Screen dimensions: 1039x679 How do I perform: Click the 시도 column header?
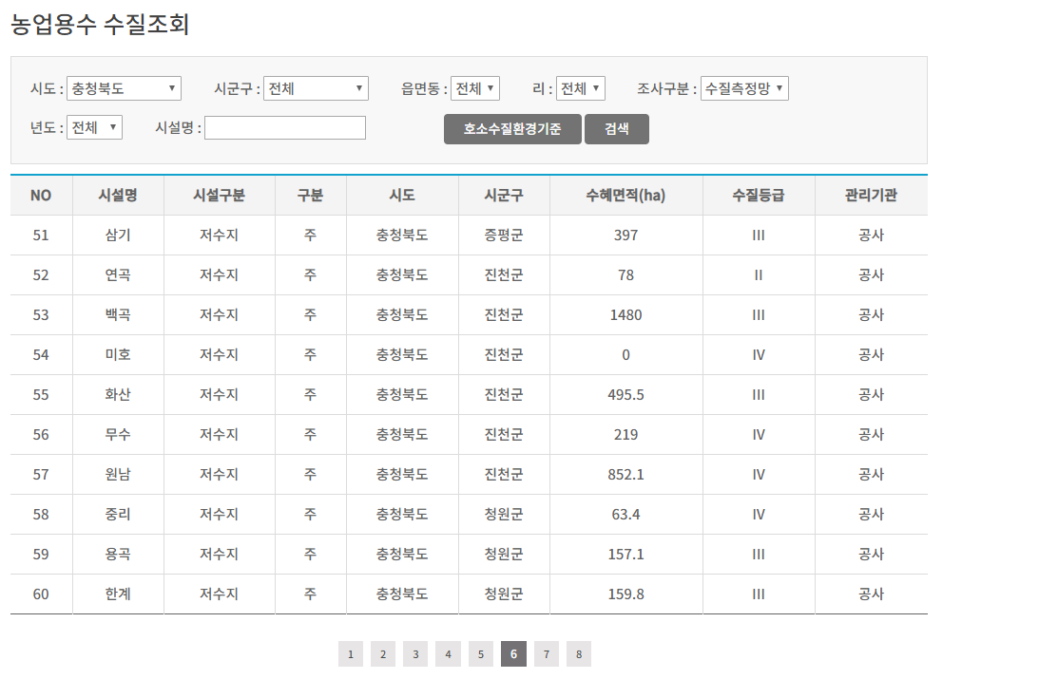[x=402, y=196]
